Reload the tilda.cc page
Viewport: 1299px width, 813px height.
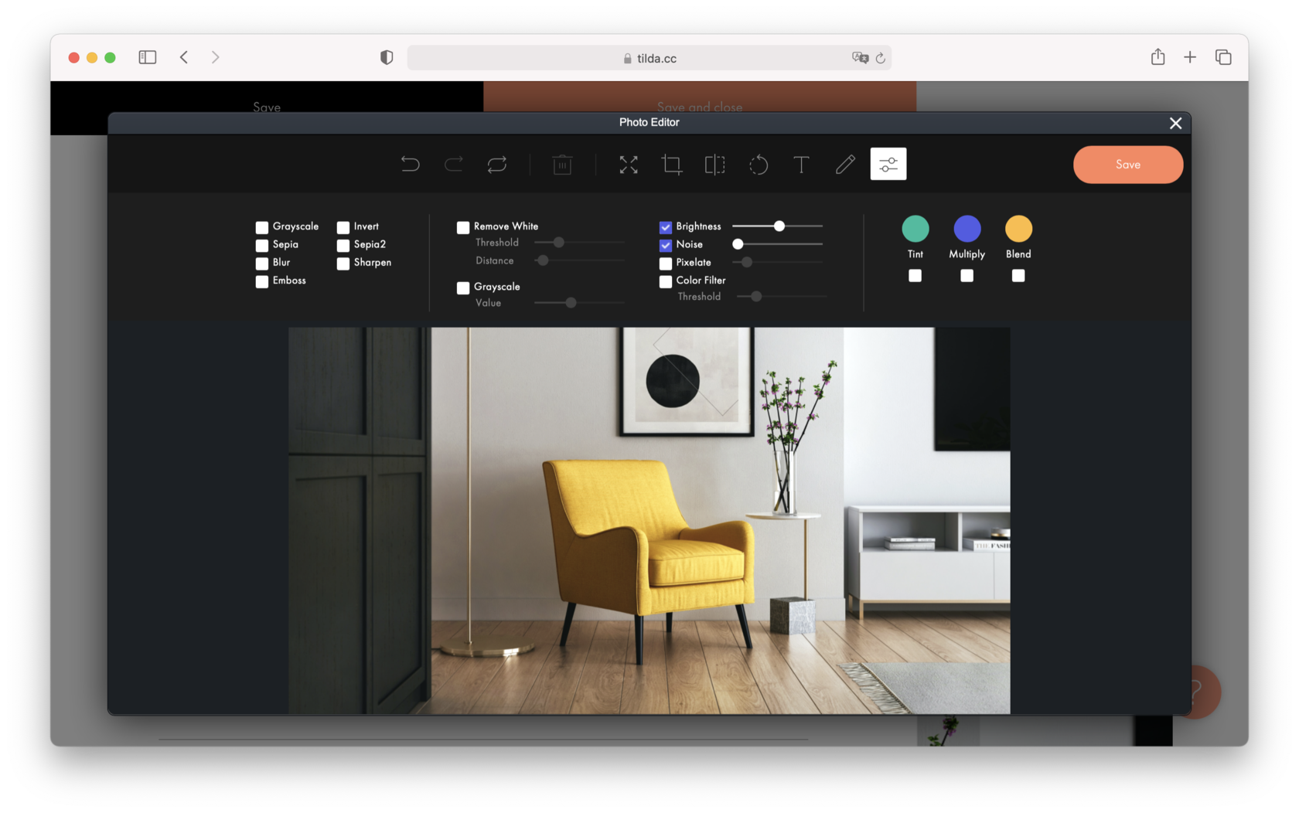881,58
